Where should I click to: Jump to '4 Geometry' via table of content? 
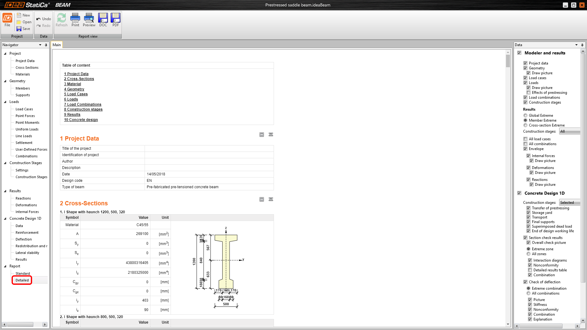[74, 89]
